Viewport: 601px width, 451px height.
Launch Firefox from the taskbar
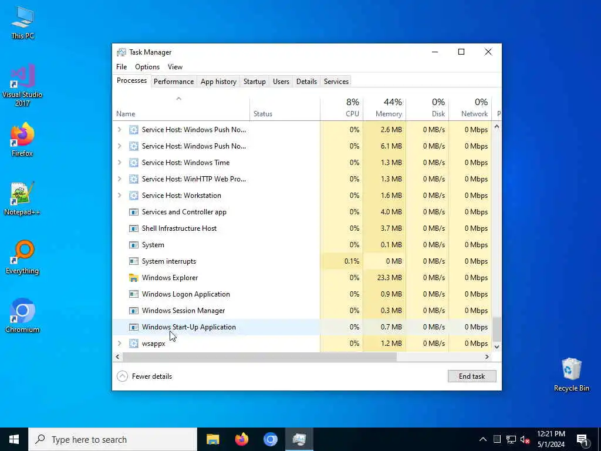[241, 439]
